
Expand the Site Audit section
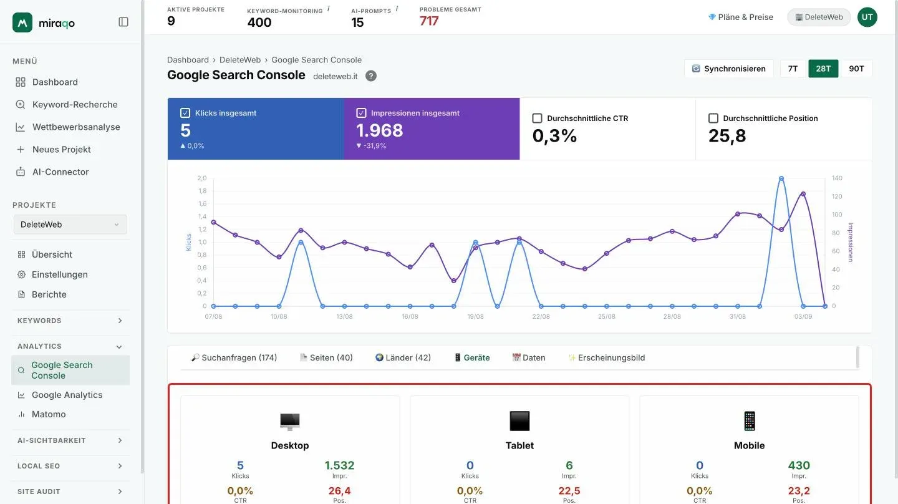tap(70, 492)
